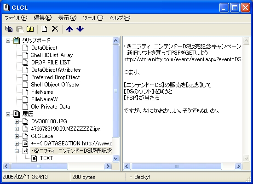The image size is (253, 184).
Task: Click the Delete X toolbar icon
Action: click(55, 29)
